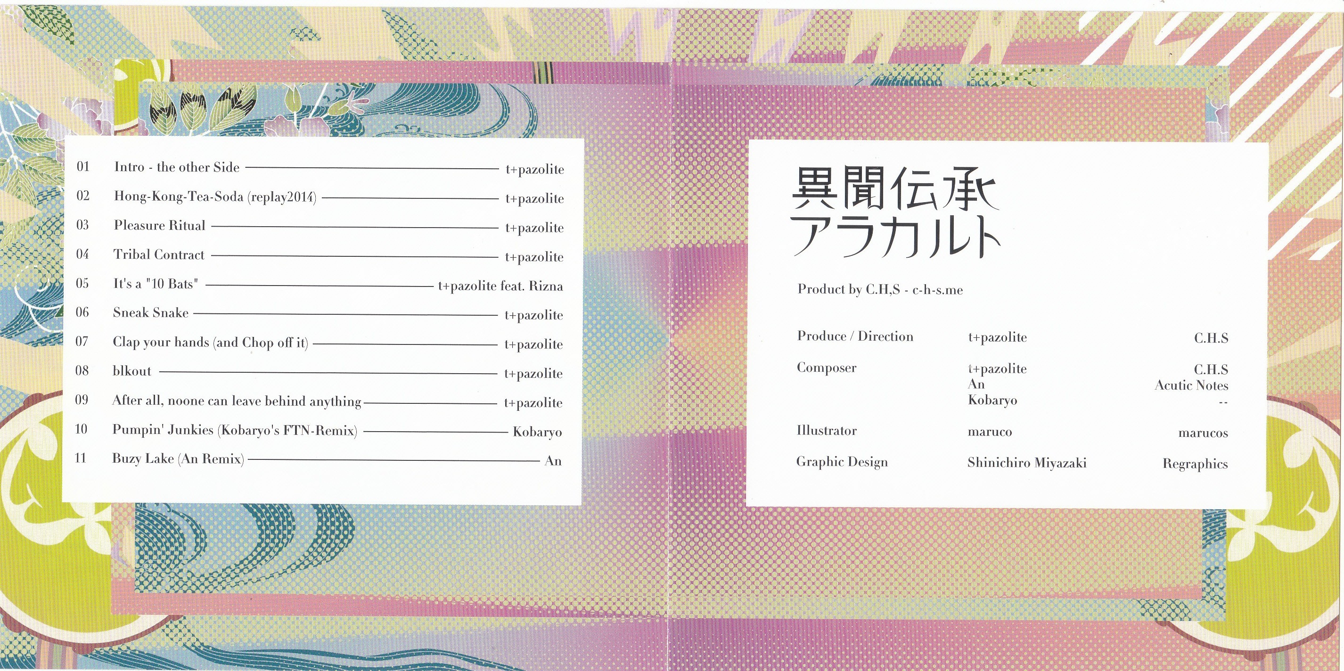
Task: Select the Tribal Contract track title
Action: (x=159, y=255)
